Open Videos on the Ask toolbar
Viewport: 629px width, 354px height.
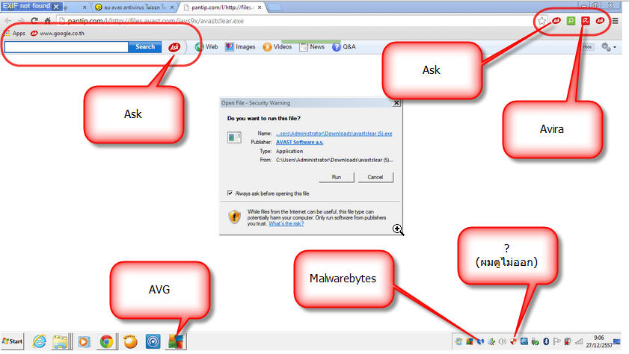[x=277, y=47]
